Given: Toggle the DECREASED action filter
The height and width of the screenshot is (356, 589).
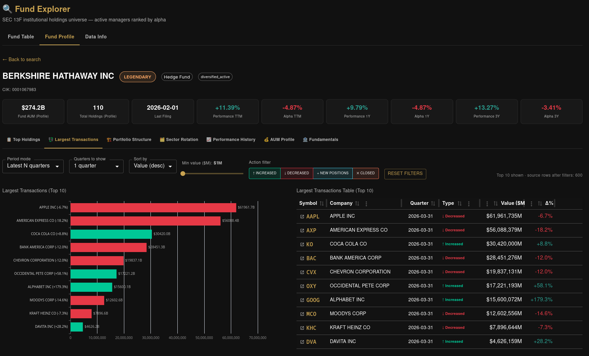Looking at the screenshot, I should pos(297,173).
